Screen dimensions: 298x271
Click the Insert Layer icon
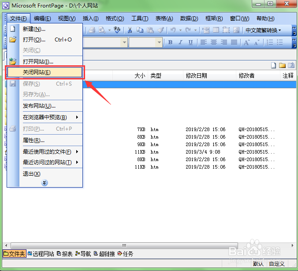pyautogui.click(x=226, y=30)
